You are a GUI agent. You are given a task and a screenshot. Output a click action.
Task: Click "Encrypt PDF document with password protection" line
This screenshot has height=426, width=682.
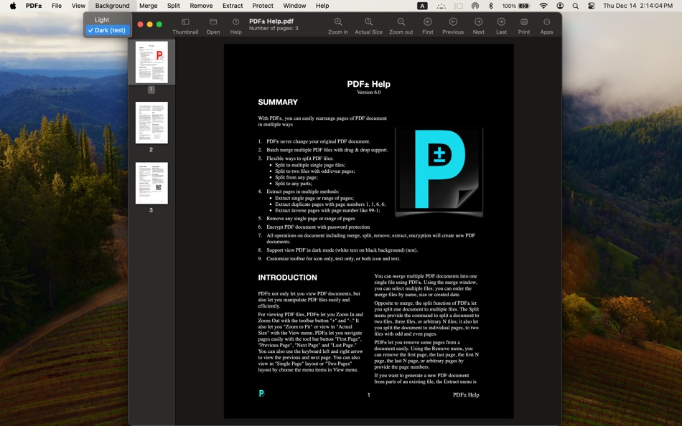(x=318, y=227)
